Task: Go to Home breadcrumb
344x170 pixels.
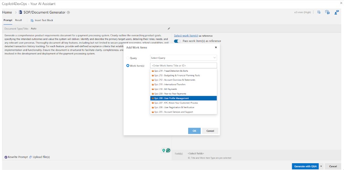Action: click(7, 12)
